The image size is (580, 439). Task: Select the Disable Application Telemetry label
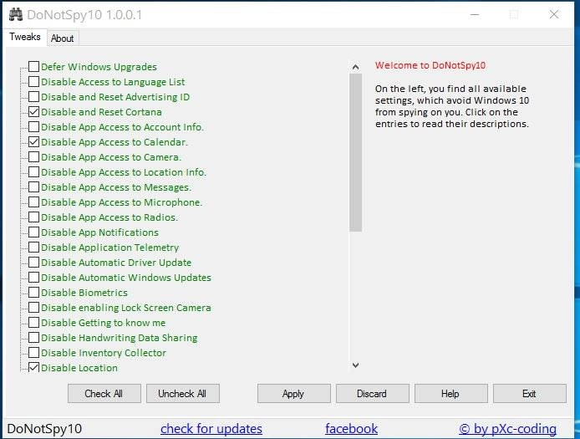[109, 248]
